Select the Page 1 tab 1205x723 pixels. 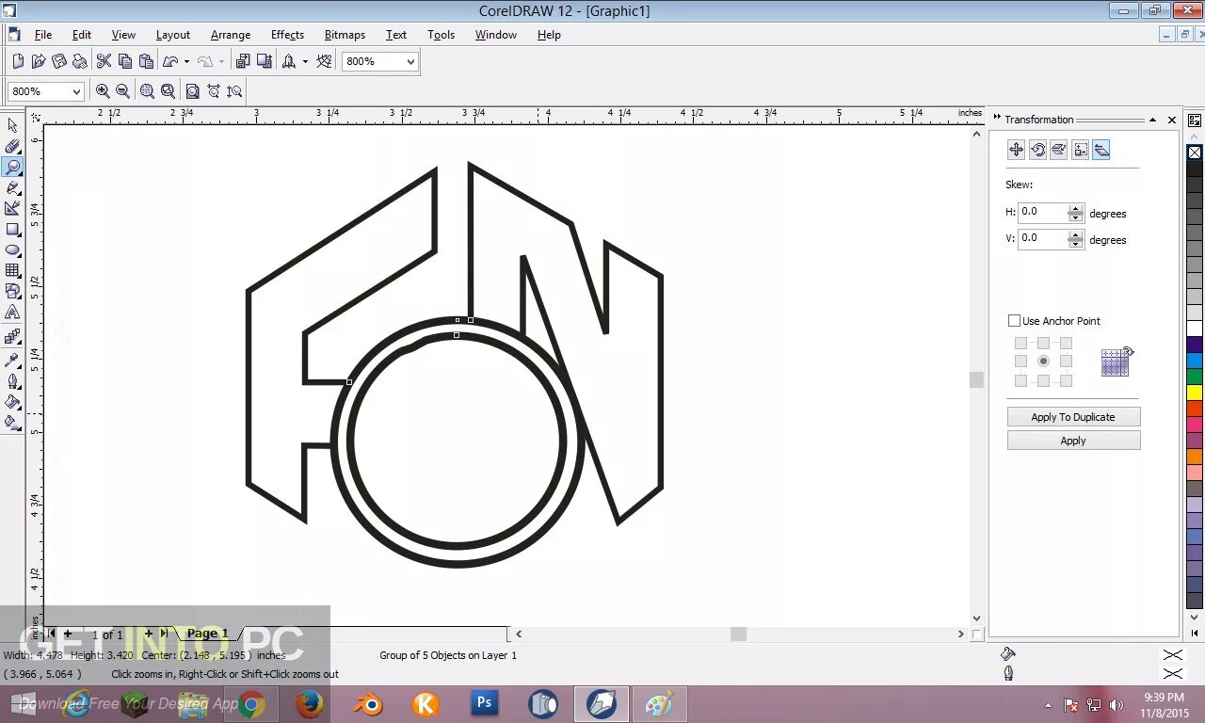coord(207,634)
